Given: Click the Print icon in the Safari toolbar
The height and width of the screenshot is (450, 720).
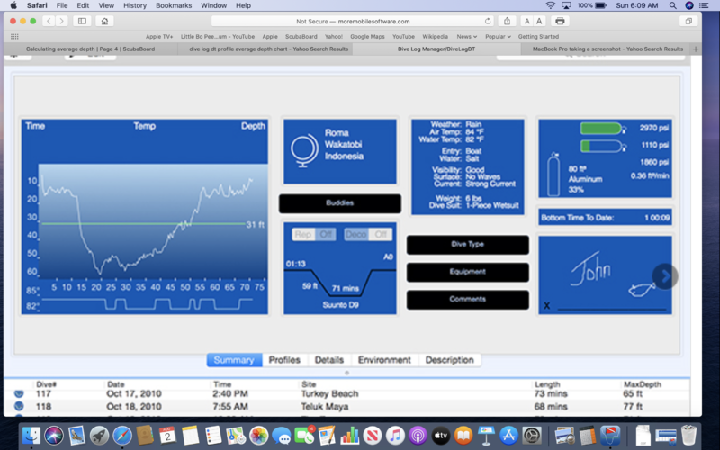Looking at the screenshot, I should click(x=561, y=21).
